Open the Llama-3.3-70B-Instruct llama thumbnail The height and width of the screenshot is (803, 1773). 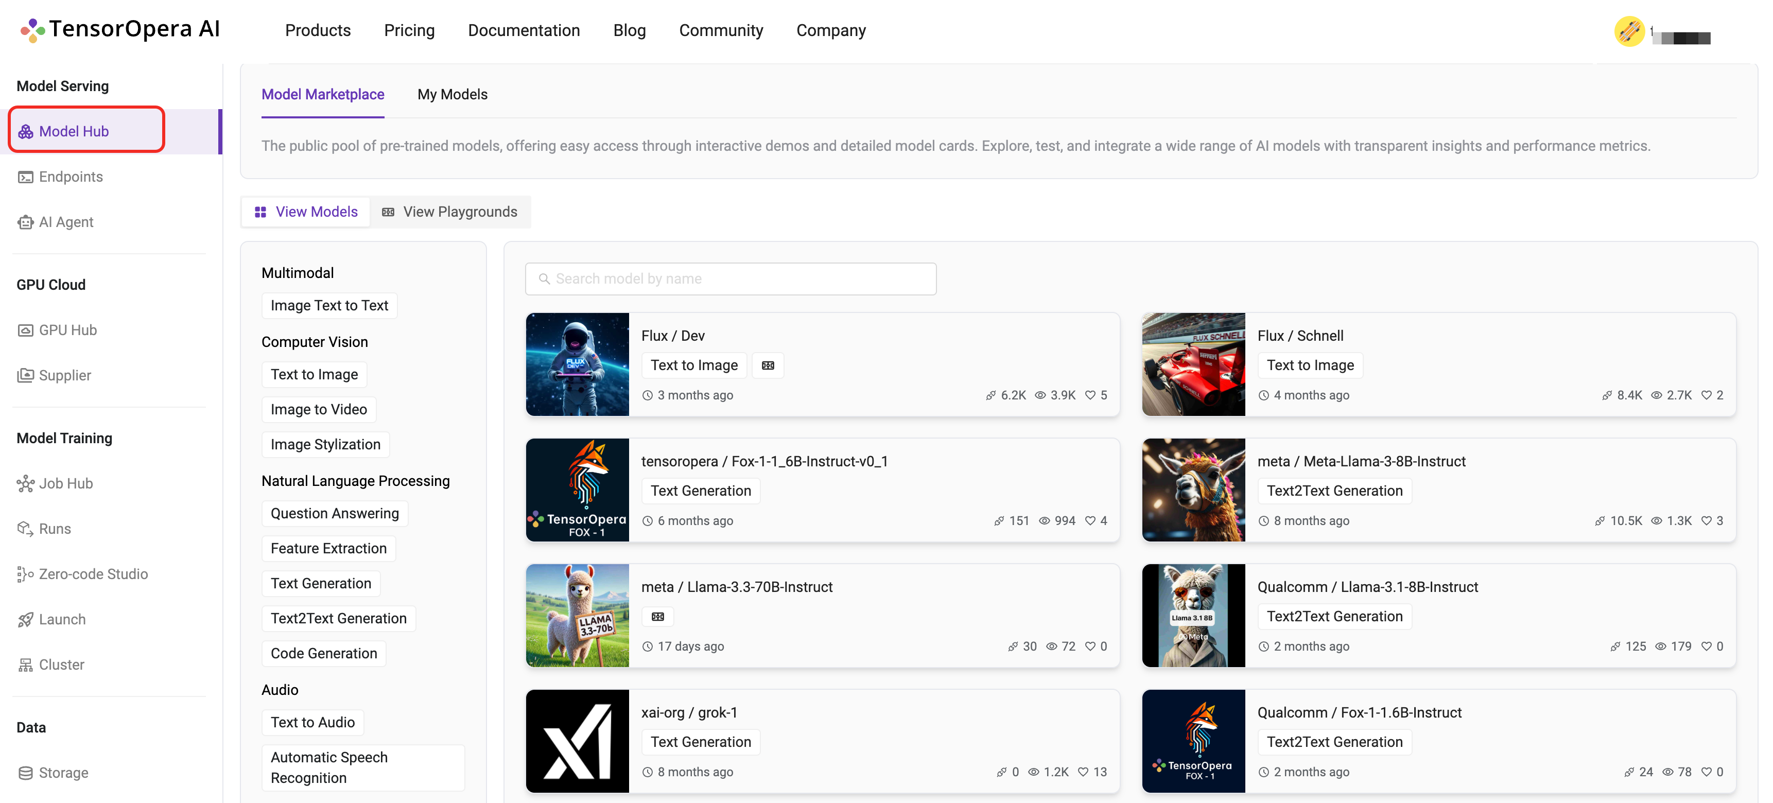tap(577, 616)
